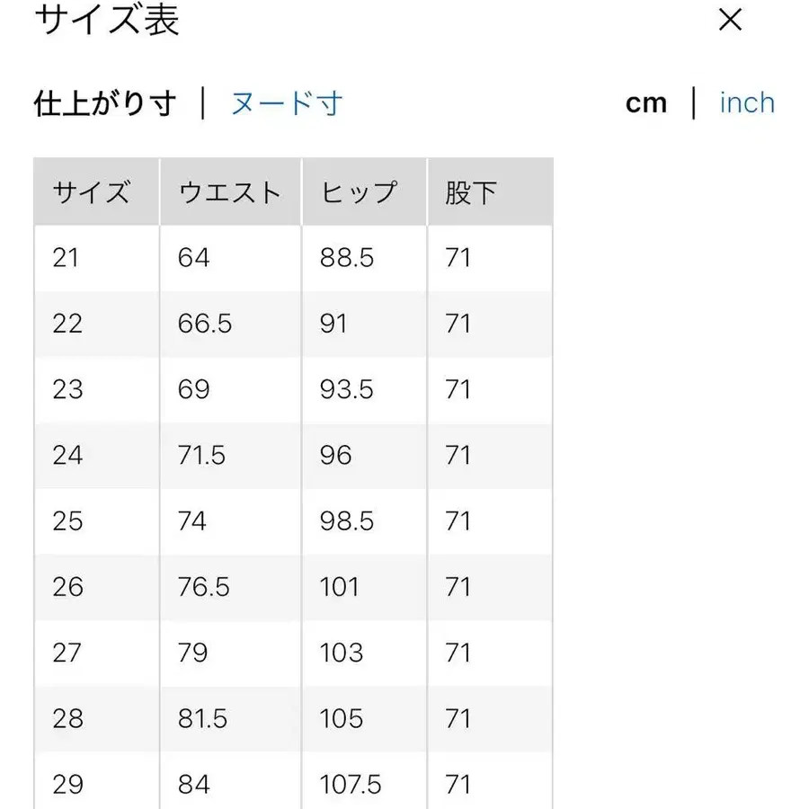
Task: Switch units to inch
Action: (x=746, y=102)
